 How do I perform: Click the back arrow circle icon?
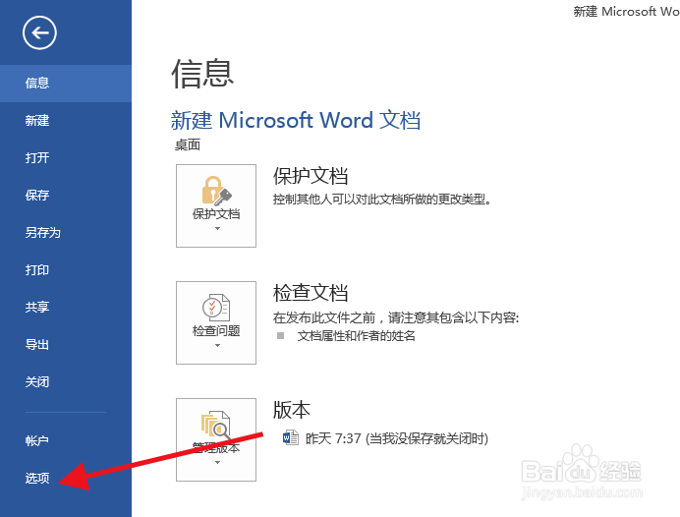(x=39, y=33)
